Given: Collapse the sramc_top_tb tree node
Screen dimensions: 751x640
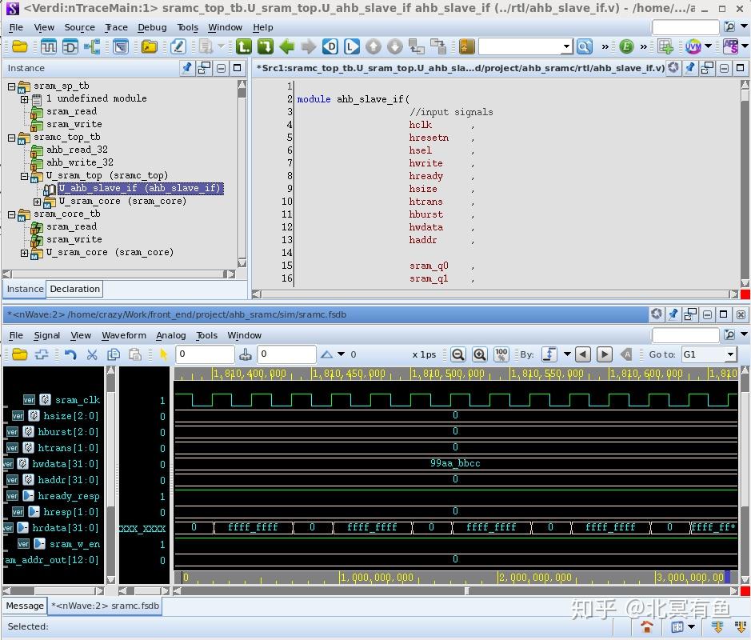Looking at the screenshot, I should point(12,138).
